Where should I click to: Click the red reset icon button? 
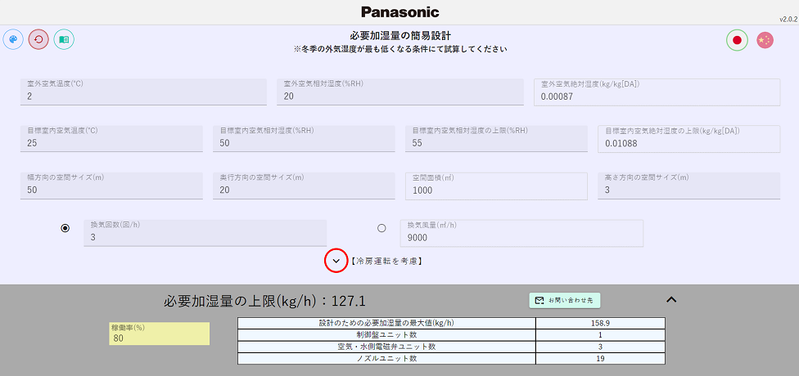(x=38, y=38)
